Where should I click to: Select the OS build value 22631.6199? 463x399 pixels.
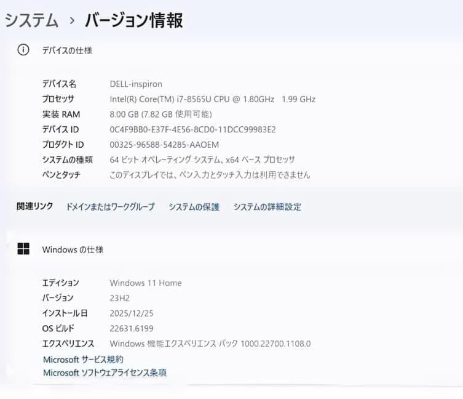click(132, 328)
